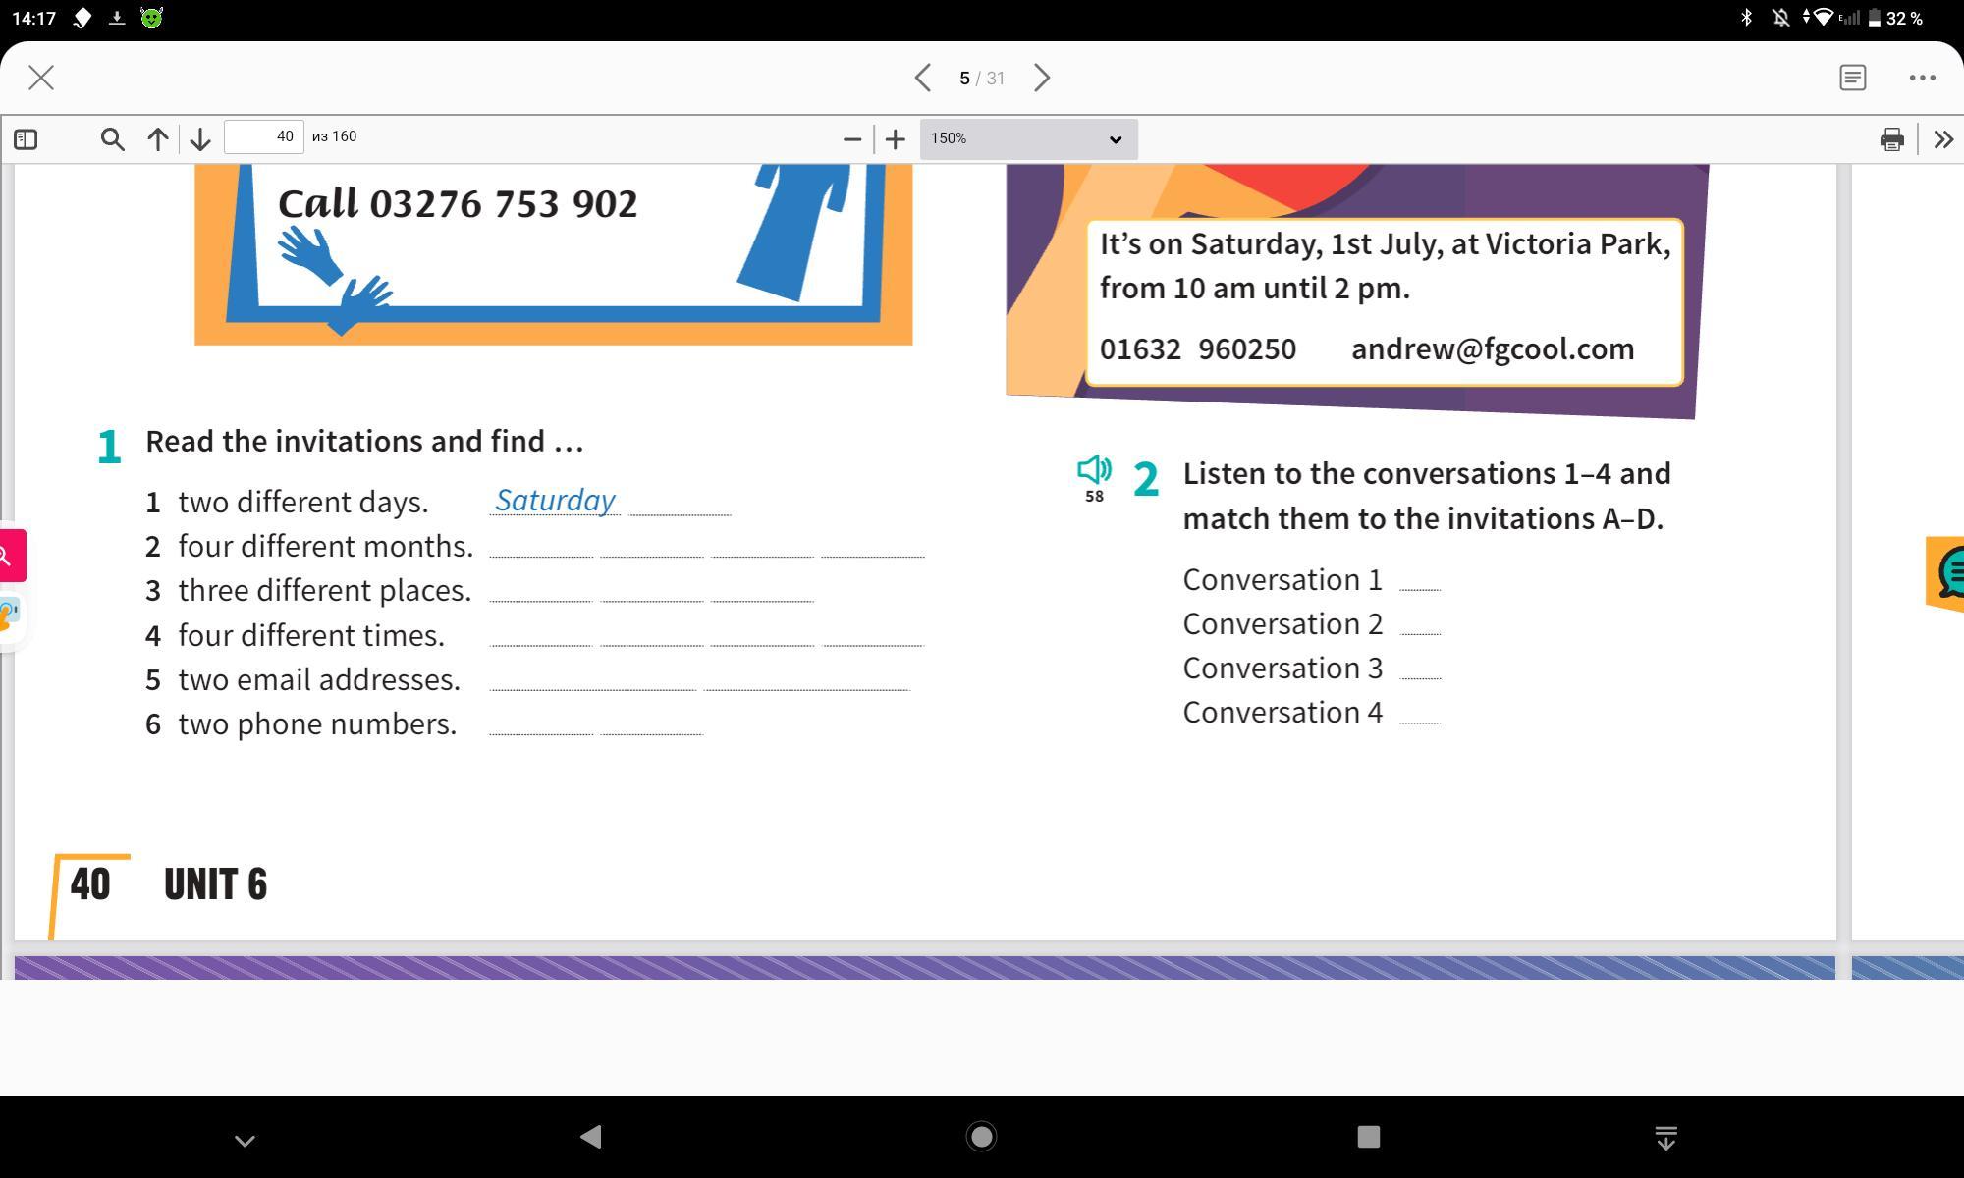The height and width of the screenshot is (1178, 1964).
Task: Open the orange chat bubble widget
Action: point(1948,572)
